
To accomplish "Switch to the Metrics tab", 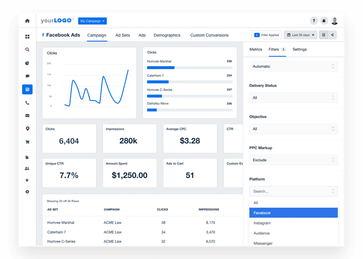I will pyautogui.click(x=256, y=49).
